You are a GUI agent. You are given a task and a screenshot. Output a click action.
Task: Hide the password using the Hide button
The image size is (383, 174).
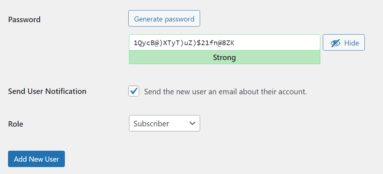(344, 43)
